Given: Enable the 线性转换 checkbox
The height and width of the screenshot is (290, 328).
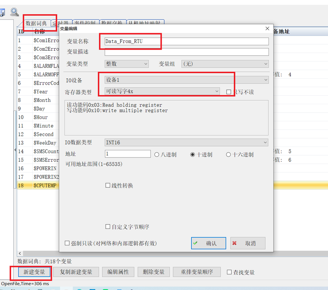Looking at the screenshot, I should point(108,185).
